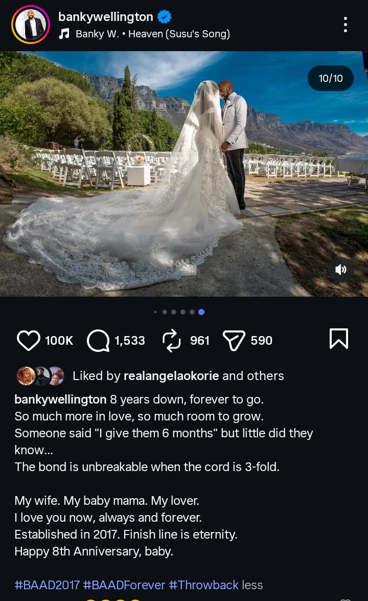368x601 pixels.
Task: Collapse the caption with the less link
Action: click(x=252, y=585)
